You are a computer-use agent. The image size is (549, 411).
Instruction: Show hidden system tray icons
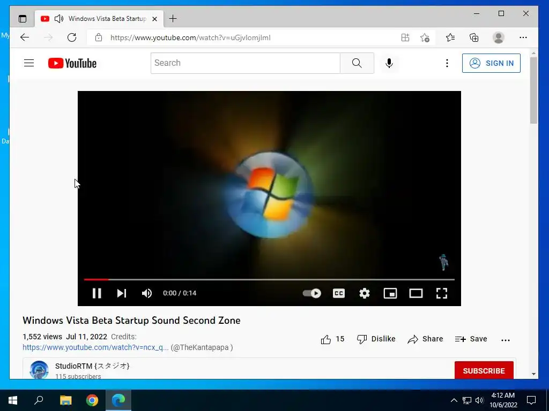[x=454, y=400]
